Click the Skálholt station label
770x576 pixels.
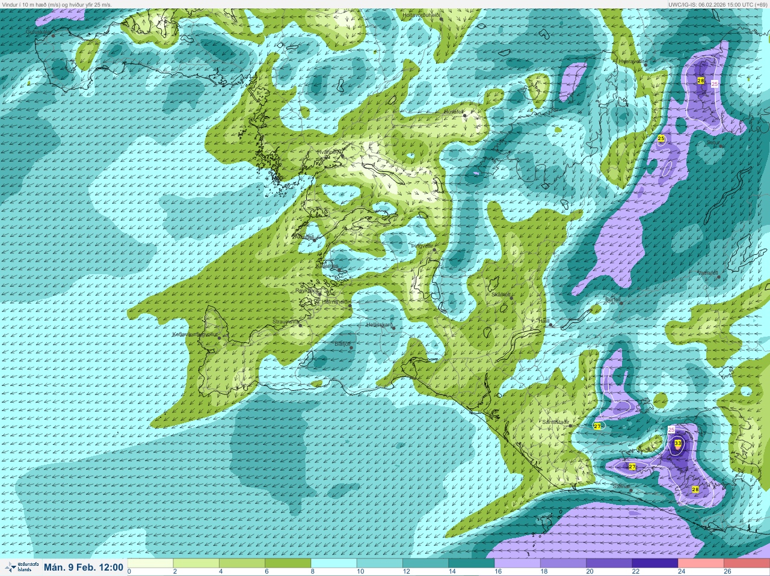pyautogui.click(x=501, y=294)
